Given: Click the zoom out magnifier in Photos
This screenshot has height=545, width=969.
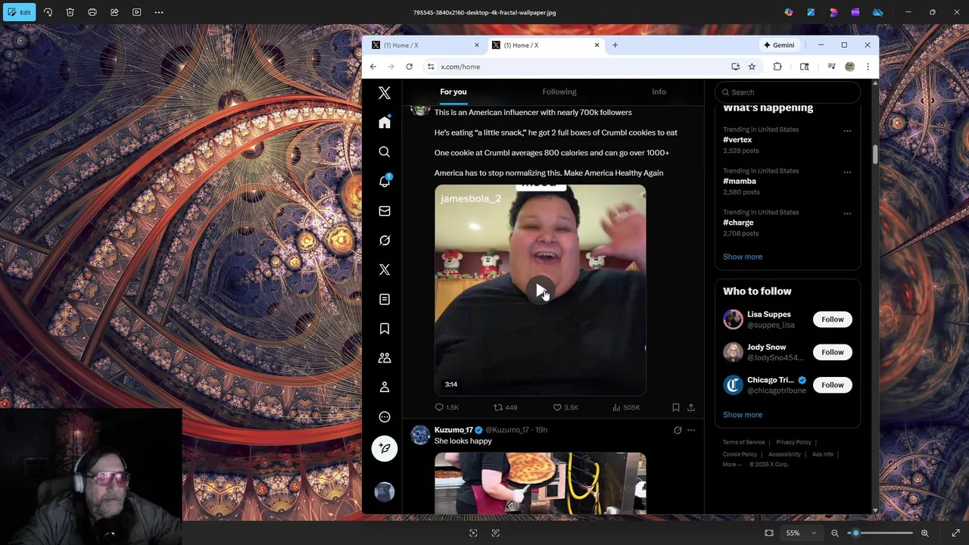Looking at the screenshot, I should (835, 533).
